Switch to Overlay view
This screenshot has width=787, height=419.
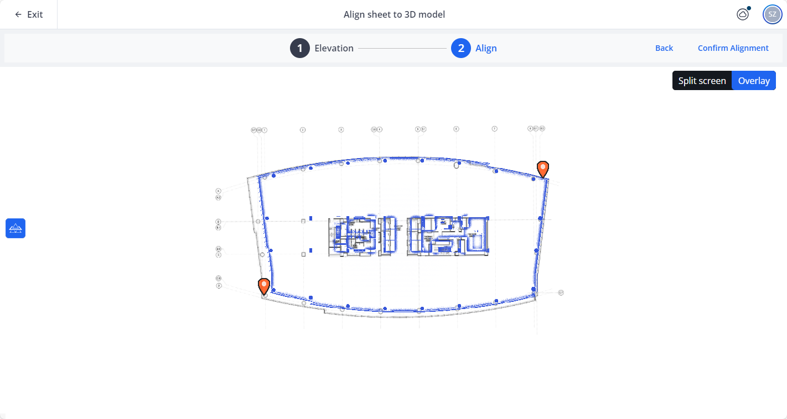pos(753,81)
